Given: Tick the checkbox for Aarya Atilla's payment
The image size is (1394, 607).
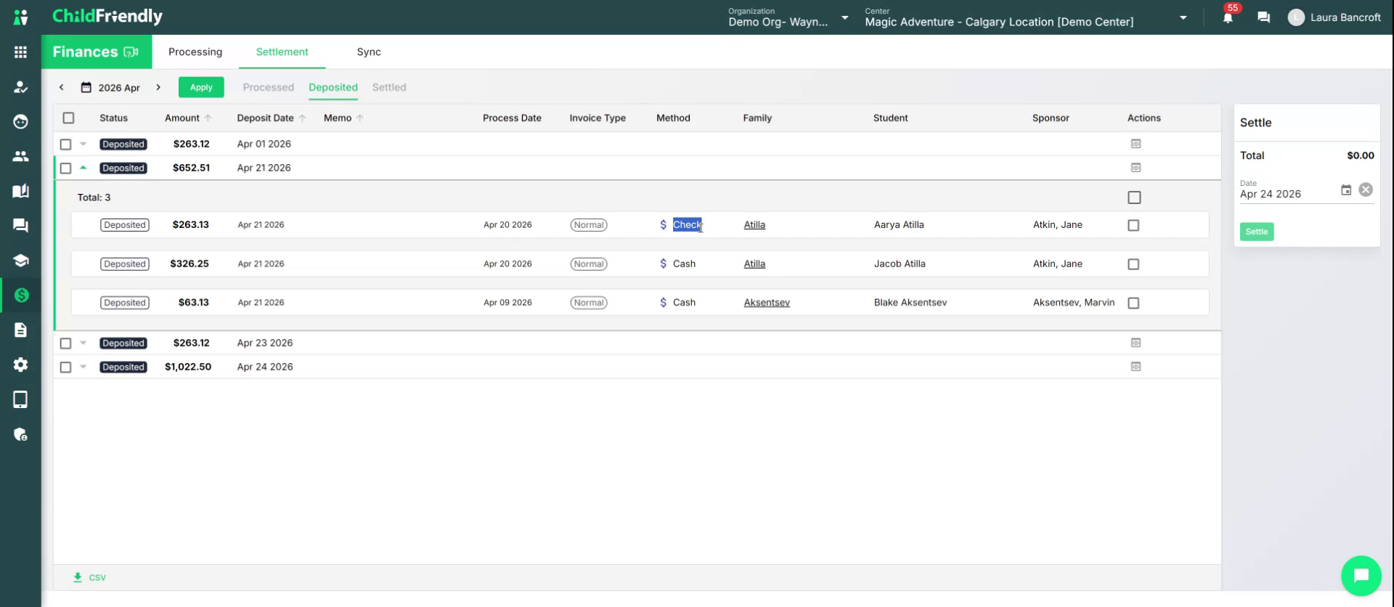Looking at the screenshot, I should (x=1133, y=225).
